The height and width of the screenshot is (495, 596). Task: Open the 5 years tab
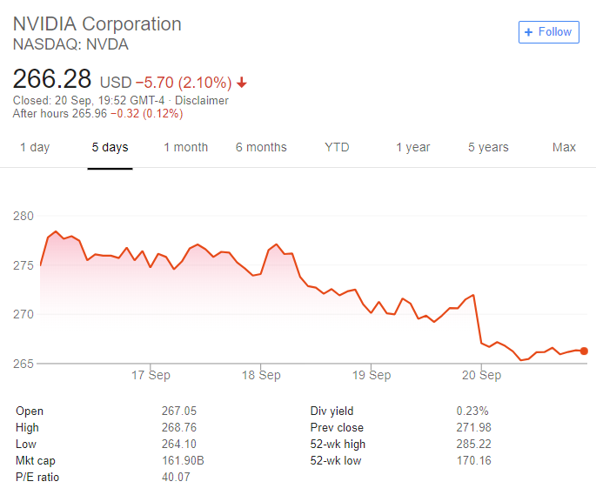488,147
